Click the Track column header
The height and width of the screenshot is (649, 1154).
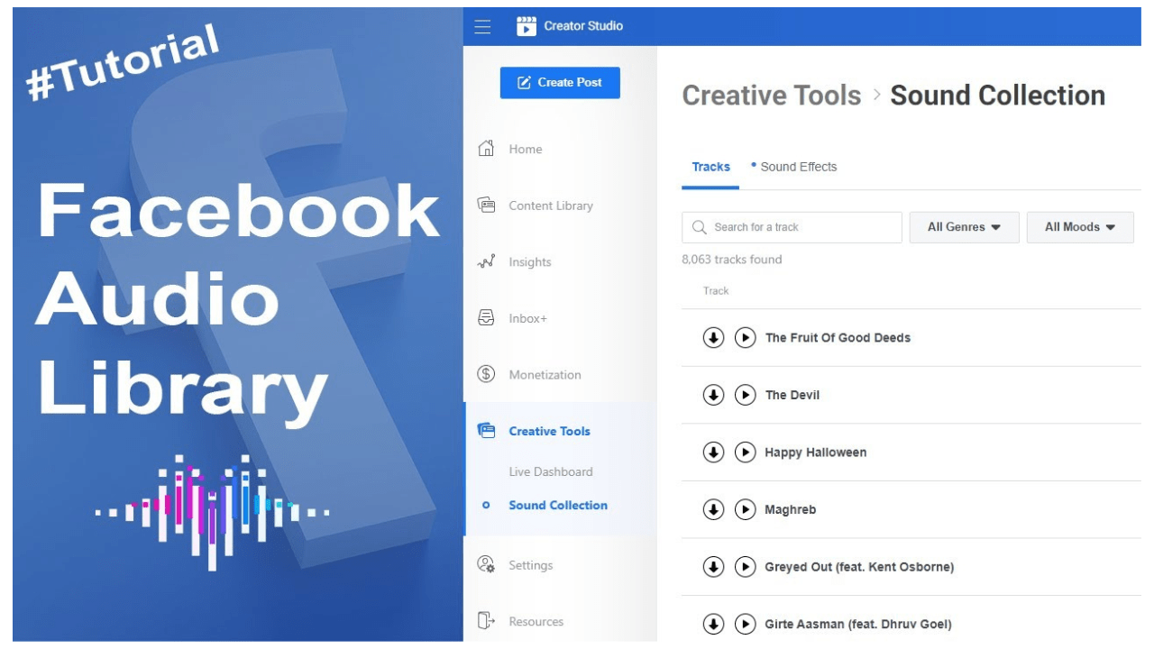coord(716,291)
